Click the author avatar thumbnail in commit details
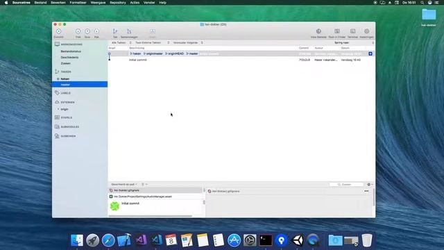Viewport: 444px width, 250px height. 114,206
